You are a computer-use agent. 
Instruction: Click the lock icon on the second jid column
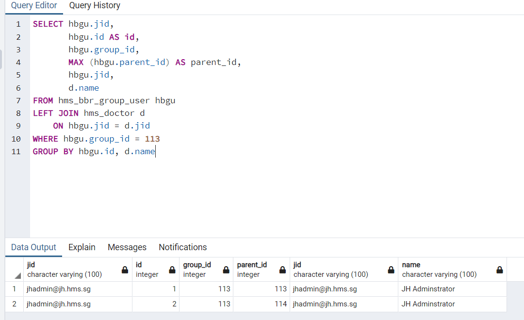click(391, 269)
